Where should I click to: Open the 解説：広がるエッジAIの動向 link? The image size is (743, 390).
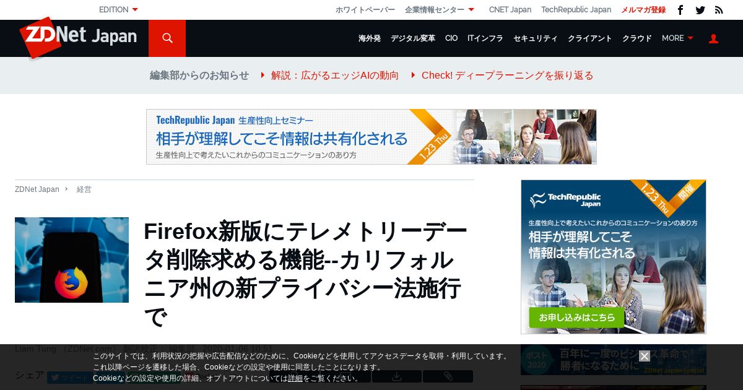pyautogui.click(x=334, y=76)
